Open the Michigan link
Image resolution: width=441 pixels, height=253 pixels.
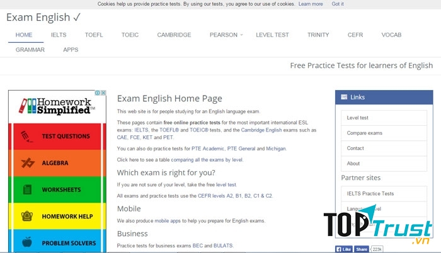coord(276,149)
